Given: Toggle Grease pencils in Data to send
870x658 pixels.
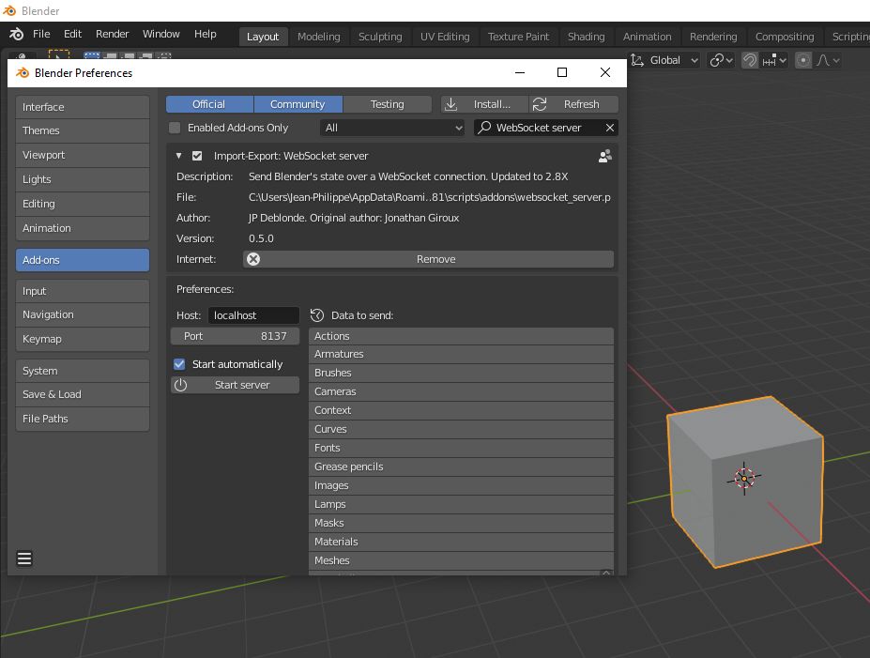Looking at the screenshot, I should [461, 467].
